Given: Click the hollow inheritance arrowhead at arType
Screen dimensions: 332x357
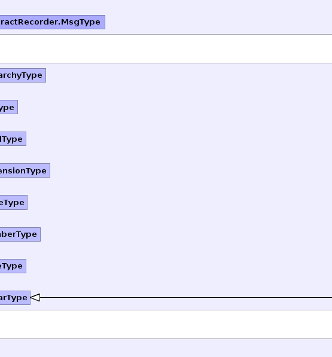Looking at the screenshot, I should pyautogui.click(x=35, y=298).
